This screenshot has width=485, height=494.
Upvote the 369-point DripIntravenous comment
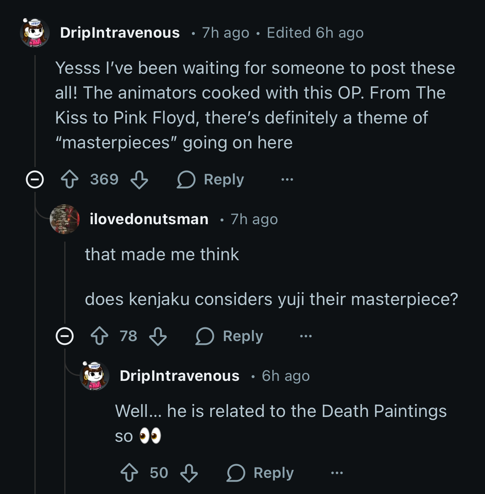click(x=70, y=180)
